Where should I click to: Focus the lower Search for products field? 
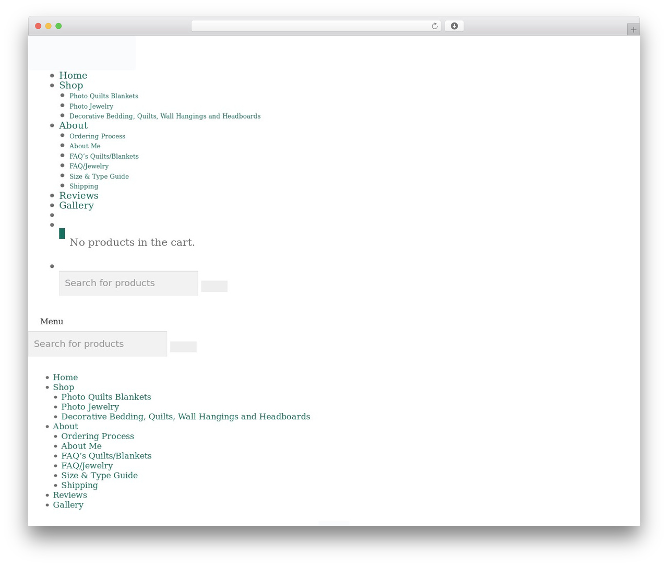(98, 344)
